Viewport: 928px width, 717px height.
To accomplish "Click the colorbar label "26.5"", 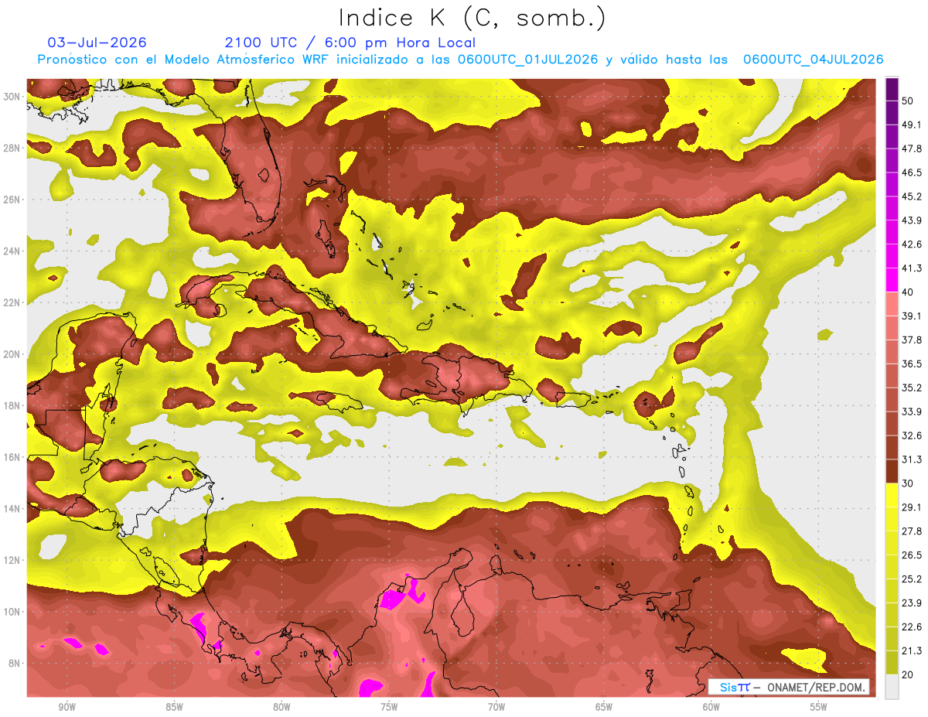I will (912, 555).
